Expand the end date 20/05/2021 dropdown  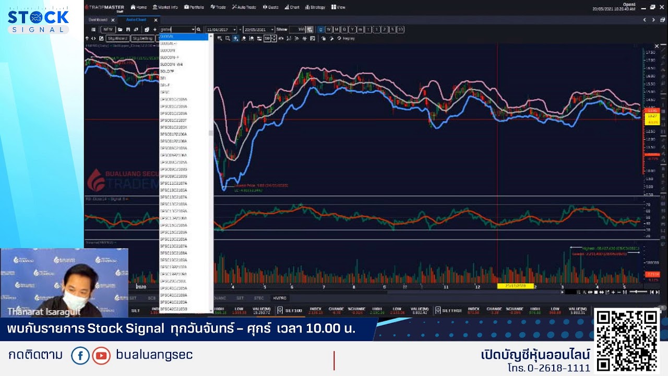click(x=272, y=30)
